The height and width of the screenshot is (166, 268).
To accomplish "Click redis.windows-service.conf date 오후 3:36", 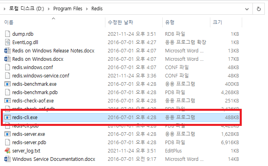I will pyautogui.click(x=132, y=76).
